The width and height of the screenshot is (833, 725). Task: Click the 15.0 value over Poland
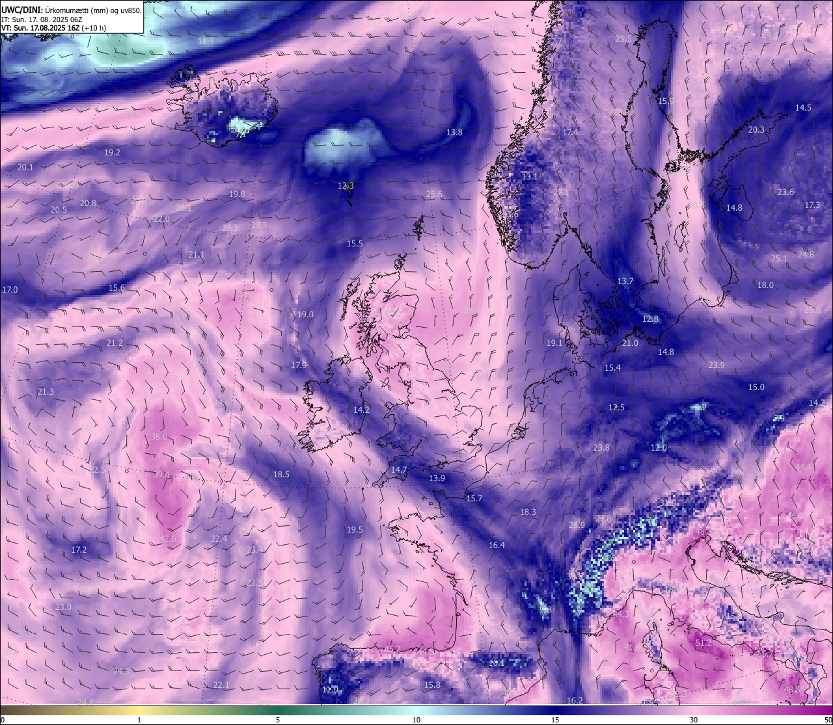point(756,387)
